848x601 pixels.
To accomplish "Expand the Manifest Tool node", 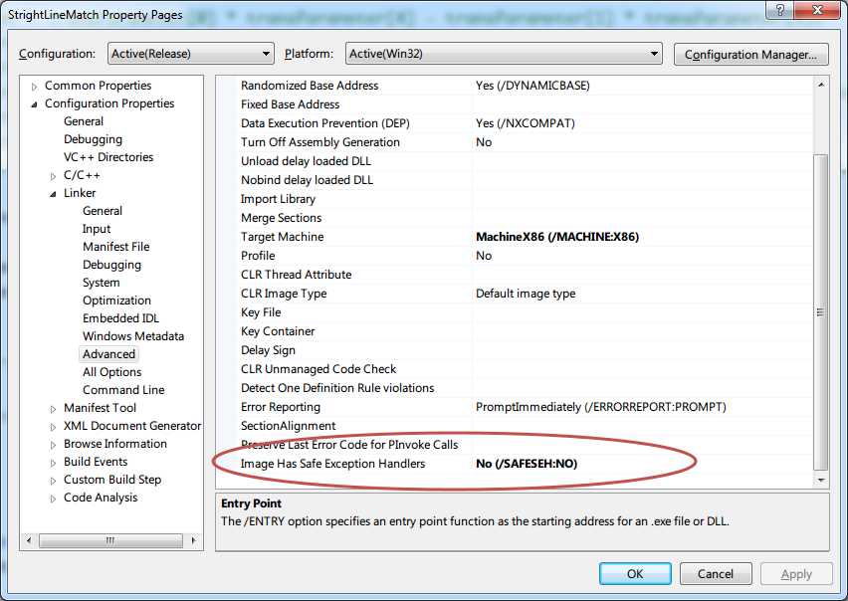I will (53, 409).
